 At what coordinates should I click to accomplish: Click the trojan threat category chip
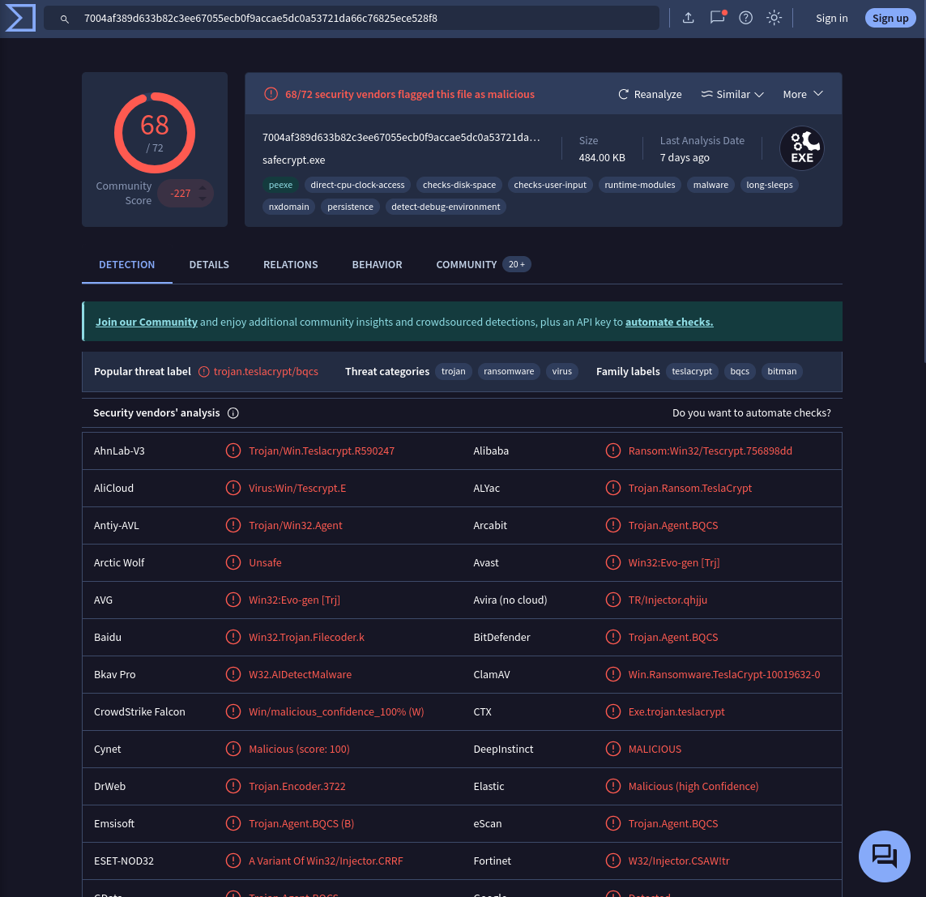(454, 371)
